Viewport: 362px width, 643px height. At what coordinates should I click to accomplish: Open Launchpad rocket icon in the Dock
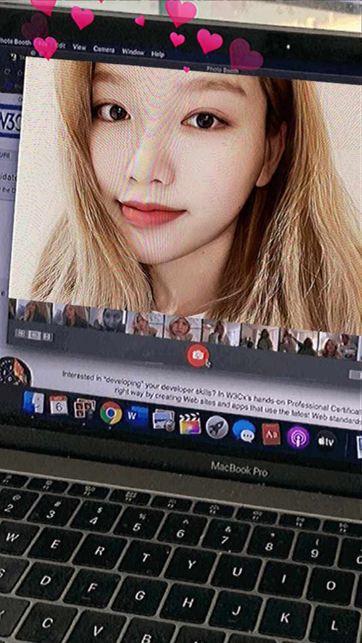point(217,427)
